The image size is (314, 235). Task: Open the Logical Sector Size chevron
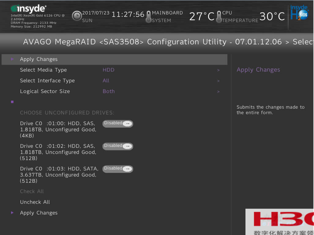click(x=218, y=92)
